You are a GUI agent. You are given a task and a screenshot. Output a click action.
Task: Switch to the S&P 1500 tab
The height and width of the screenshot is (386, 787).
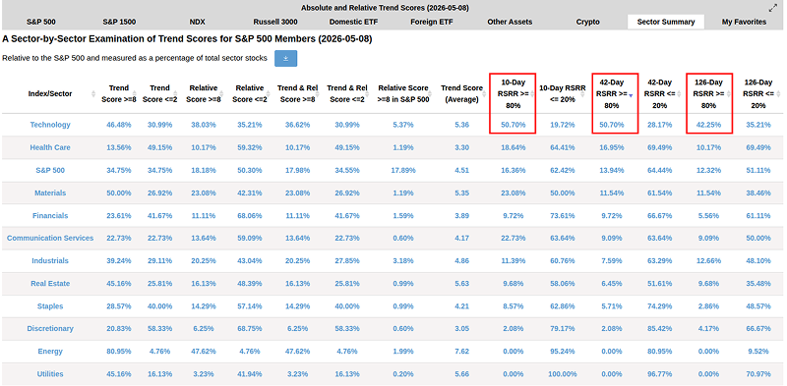click(x=119, y=22)
